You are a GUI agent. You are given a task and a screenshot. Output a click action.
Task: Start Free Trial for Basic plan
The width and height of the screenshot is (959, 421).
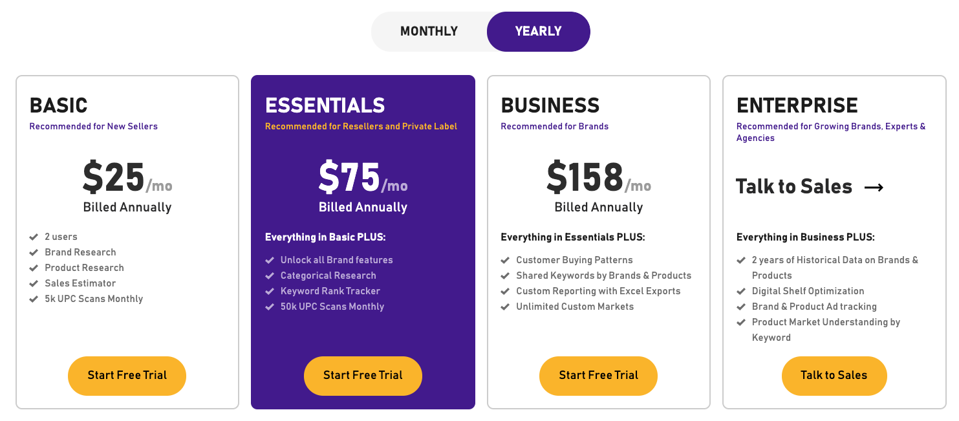[x=127, y=376]
